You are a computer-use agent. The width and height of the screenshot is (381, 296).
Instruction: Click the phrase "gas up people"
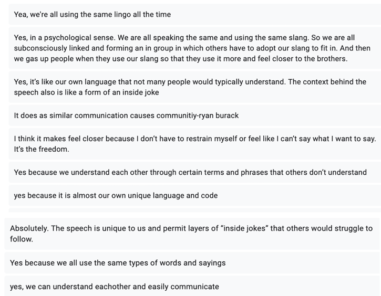(55, 59)
